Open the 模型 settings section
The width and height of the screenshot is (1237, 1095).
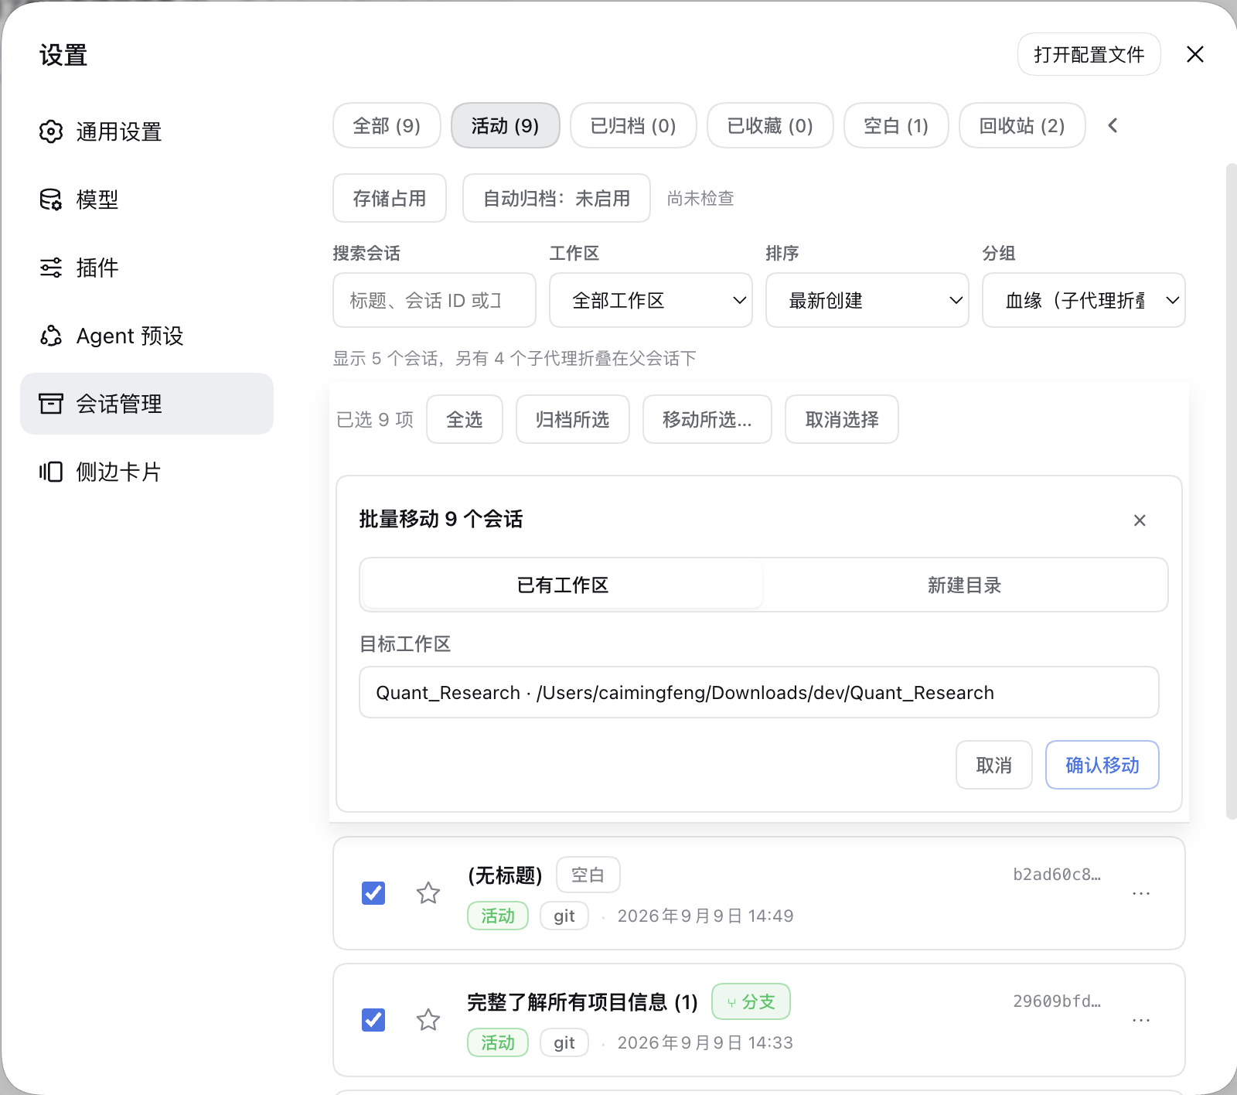click(x=147, y=200)
